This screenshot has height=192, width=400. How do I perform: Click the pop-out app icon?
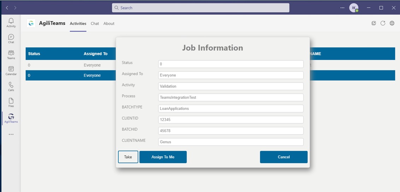coord(373,23)
